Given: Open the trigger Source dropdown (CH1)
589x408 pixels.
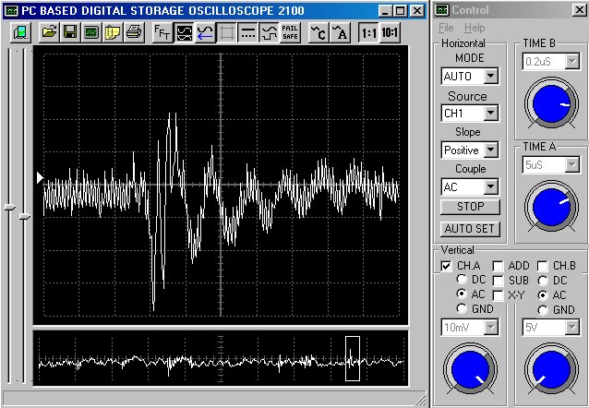Looking at the screenshot, I should click(x=490, y=113).
